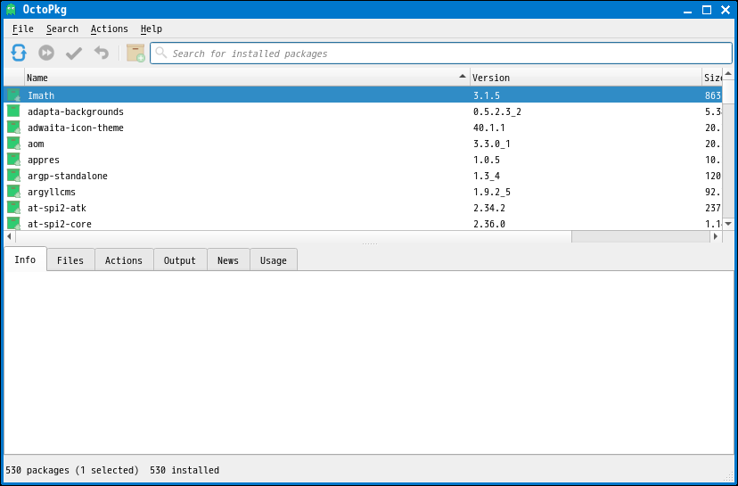Open the Search menu
The image size is (738, 486).
[x=62, y=29]
